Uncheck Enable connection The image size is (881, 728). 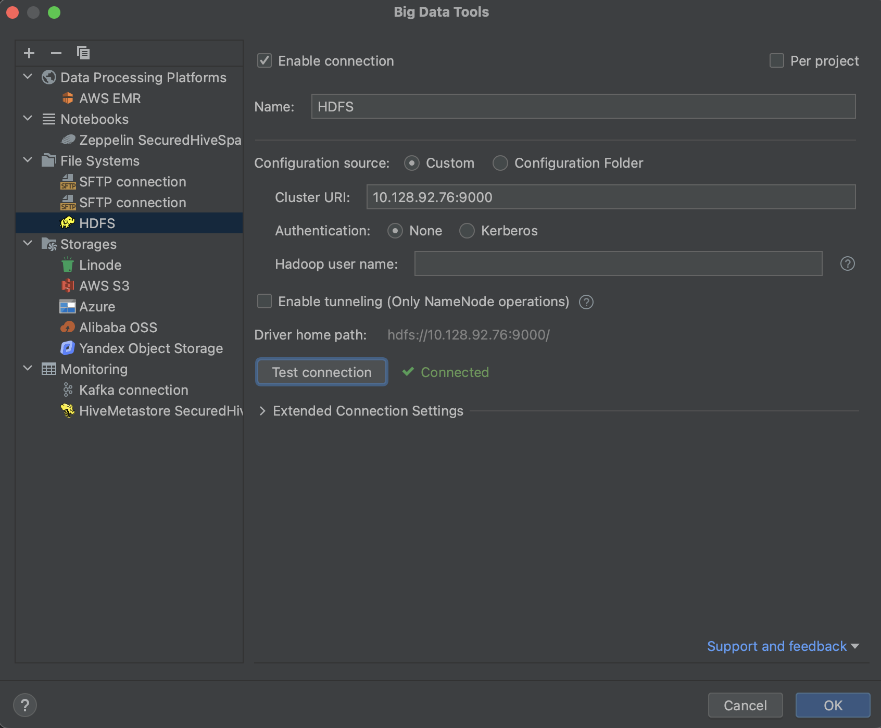[x=265, y=60]
